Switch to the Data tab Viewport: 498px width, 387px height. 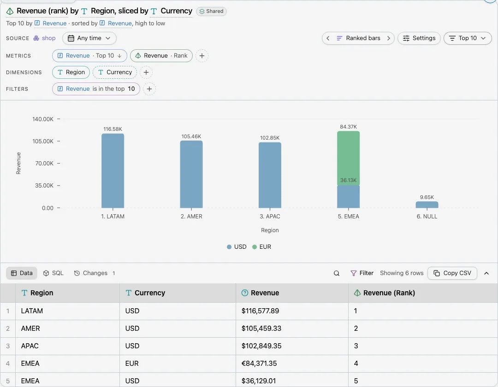tap(22, 273)
